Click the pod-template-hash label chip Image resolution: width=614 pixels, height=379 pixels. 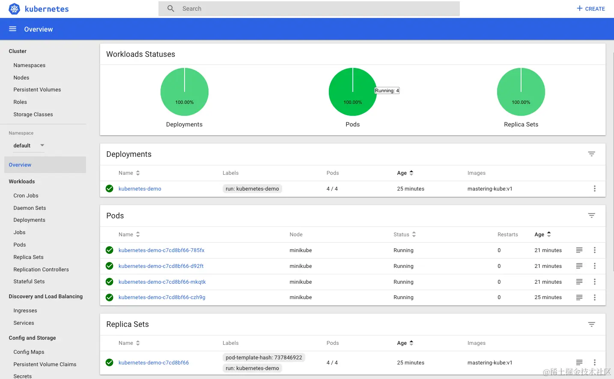[264, 358]
